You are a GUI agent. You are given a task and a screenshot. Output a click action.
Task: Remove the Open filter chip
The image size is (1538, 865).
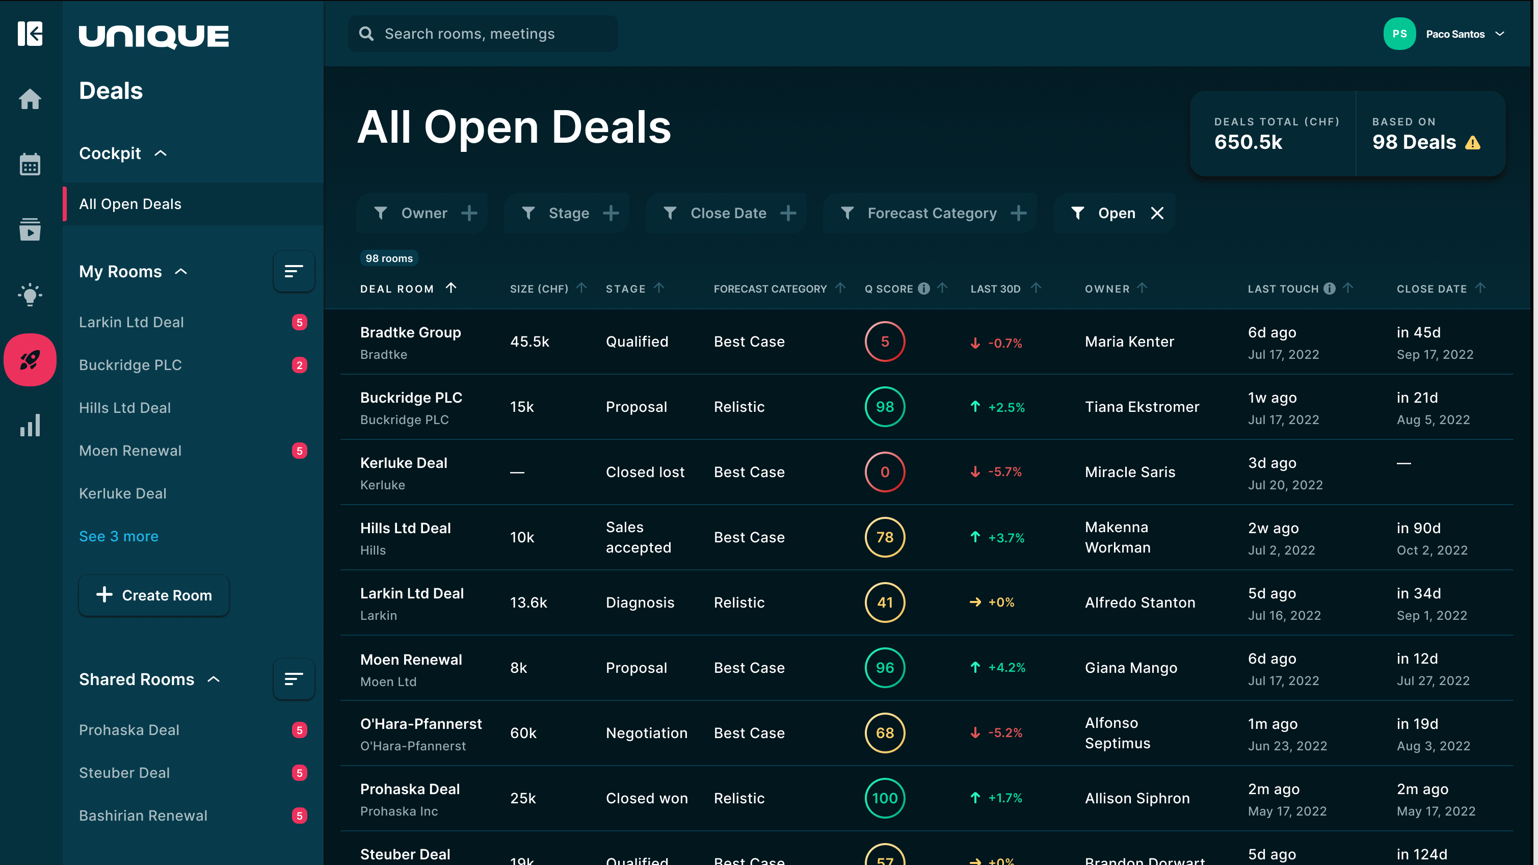pos(1157,213)
